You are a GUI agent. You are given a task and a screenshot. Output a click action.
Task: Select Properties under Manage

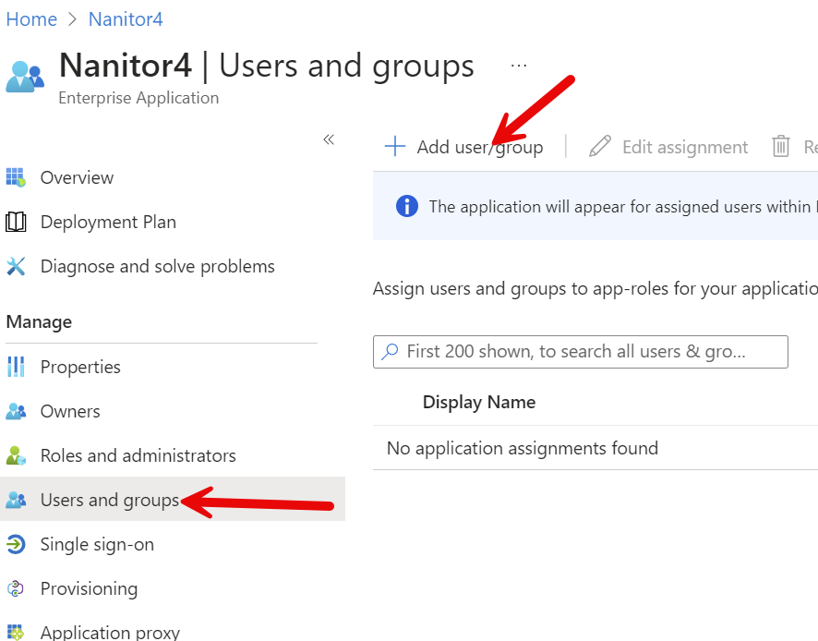pos(80,367)
